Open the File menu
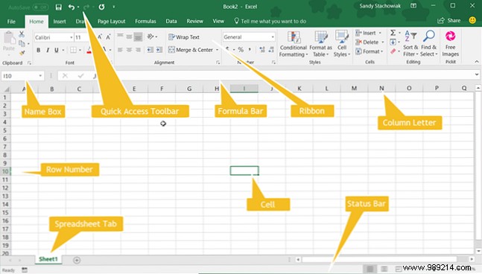This screenshot has height=274, width=482. click(x=11, y=21)
